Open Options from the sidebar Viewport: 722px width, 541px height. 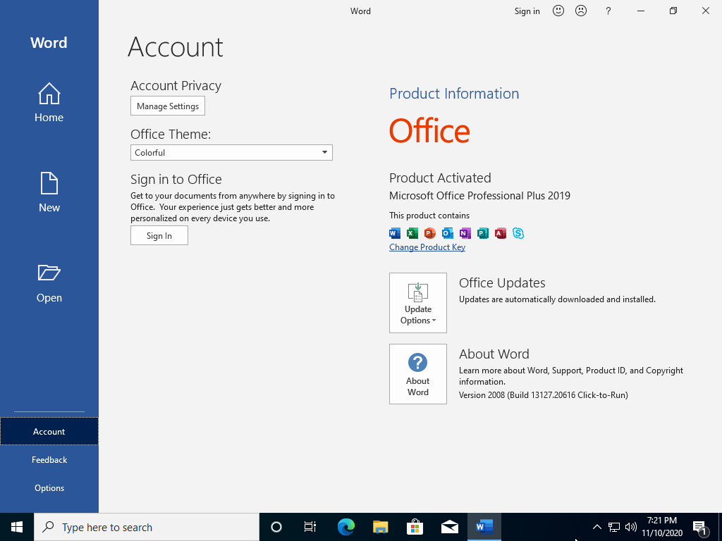[49, 487]
